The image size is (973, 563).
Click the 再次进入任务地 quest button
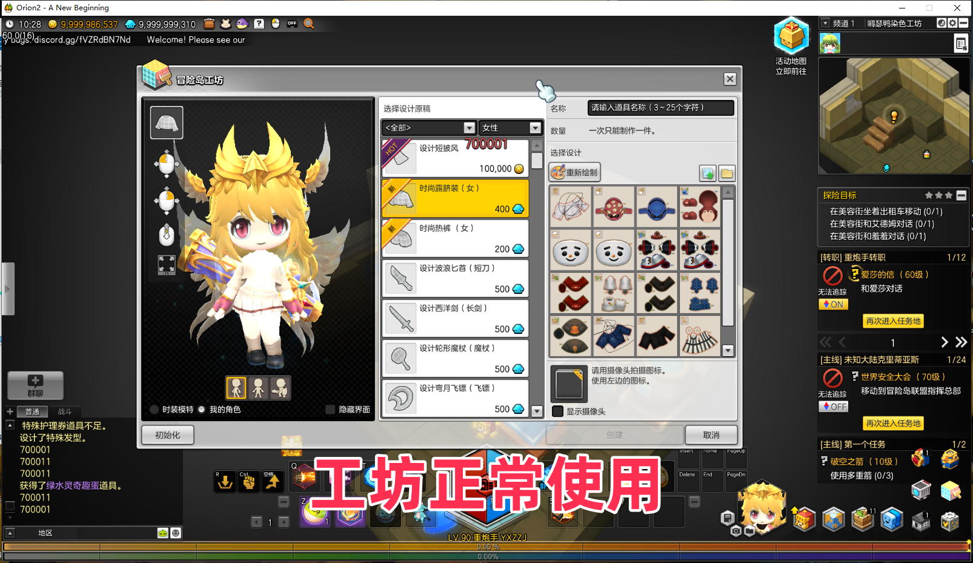click(893, 321)
